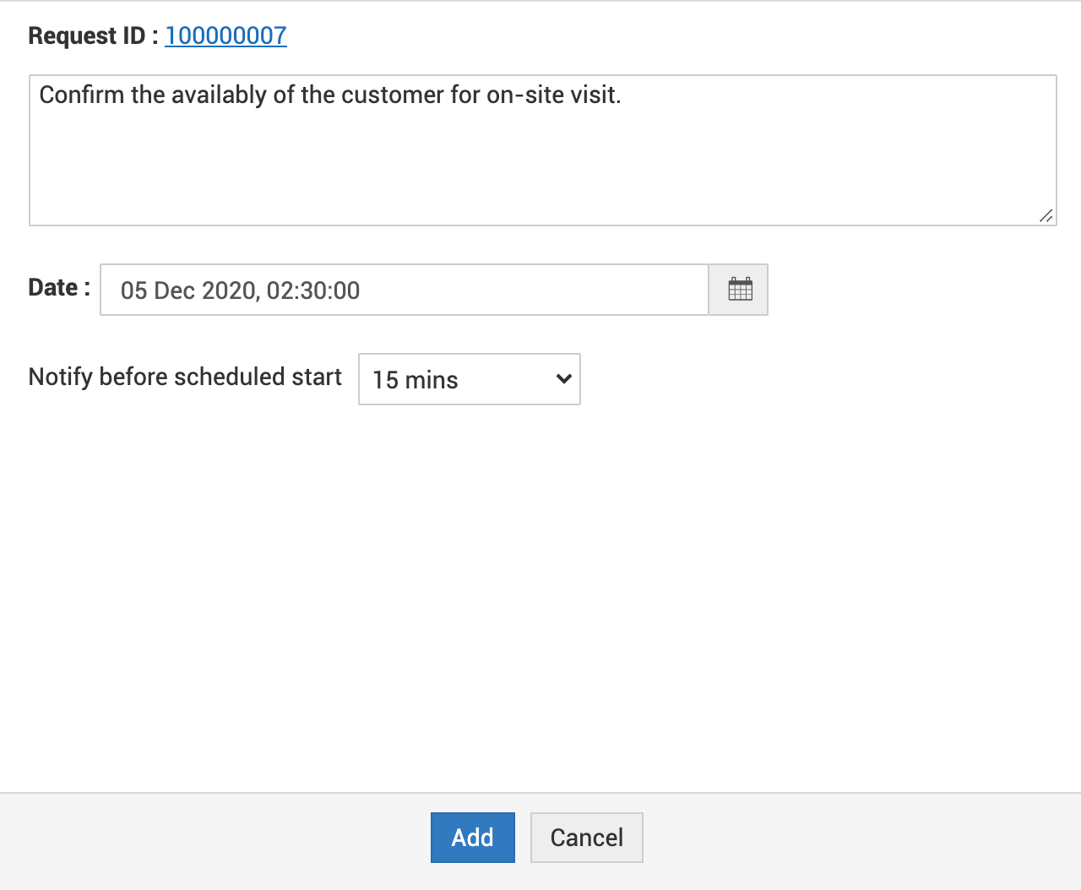Viewport: 1081px width, 890px height.
Task: Click the year 2020 in Date field
Action: tap(229, 290)
